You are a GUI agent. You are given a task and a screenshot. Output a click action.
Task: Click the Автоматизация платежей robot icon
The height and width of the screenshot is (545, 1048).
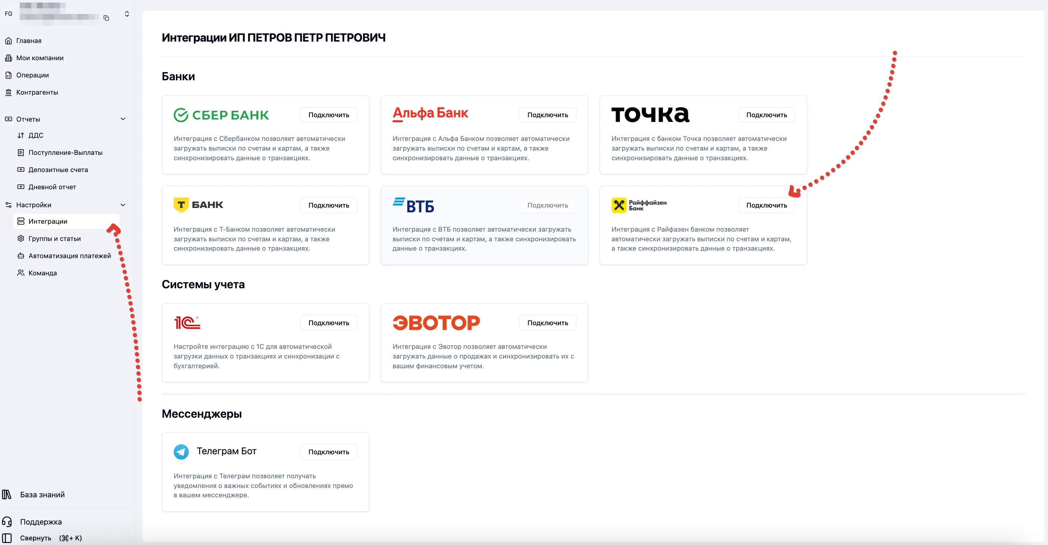[21, 256]
